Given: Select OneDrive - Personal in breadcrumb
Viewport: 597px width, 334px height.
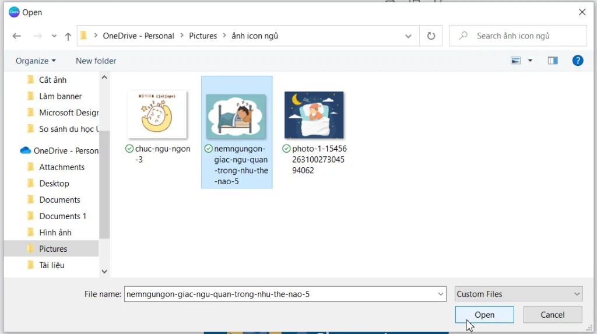Looking at the screenshot, I should [138, 36].
